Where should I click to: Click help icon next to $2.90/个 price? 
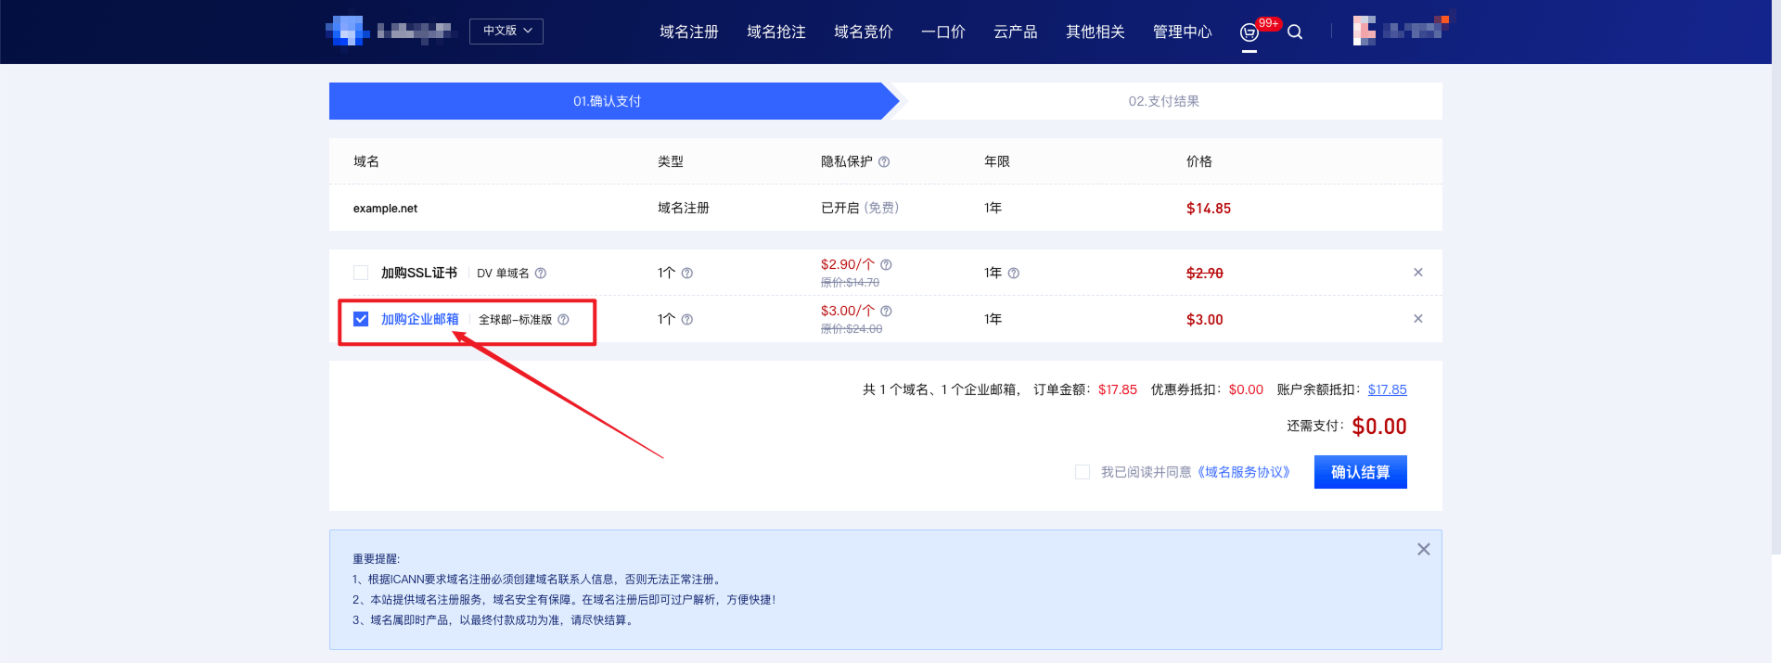pos(886,264)
